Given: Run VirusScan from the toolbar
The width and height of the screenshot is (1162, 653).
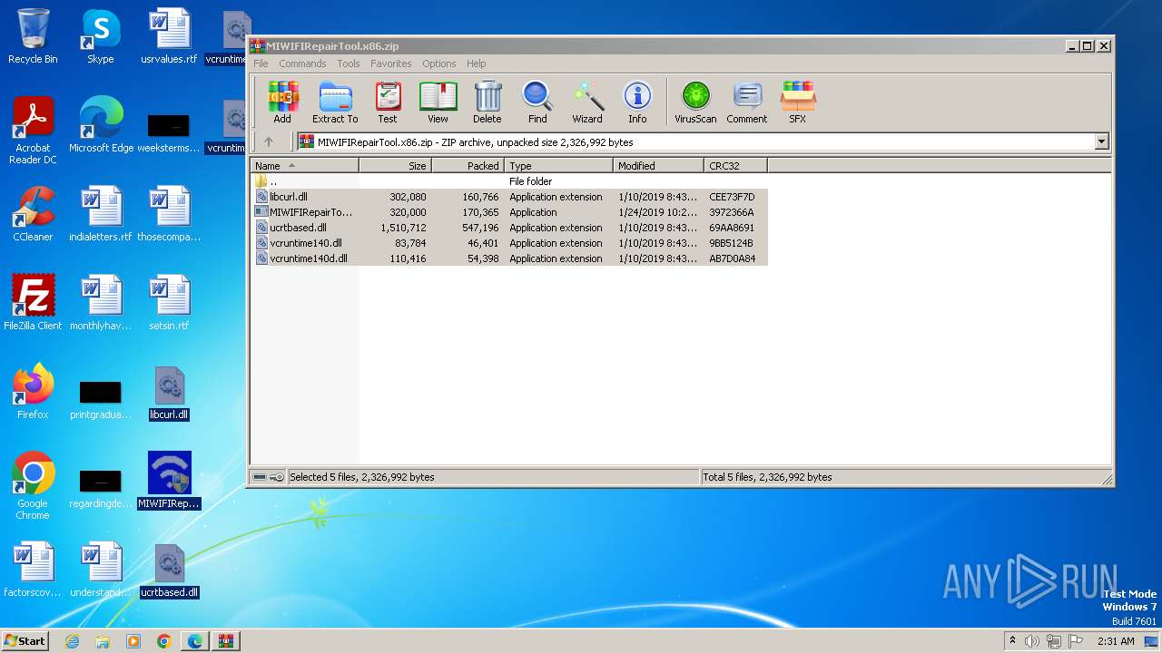Looking at the screenshot, I should [695, 102].
